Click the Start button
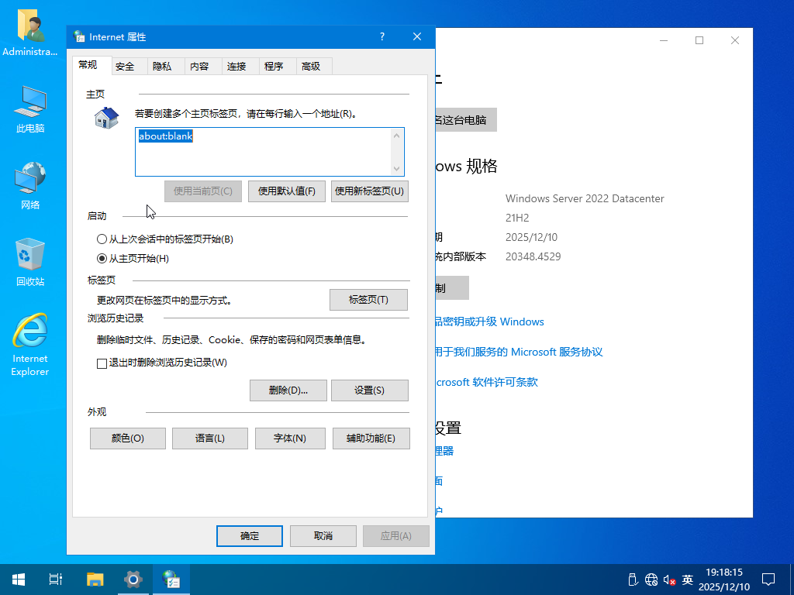The height and width of the screenshot is (595, 794). click(x=18, y=579)
